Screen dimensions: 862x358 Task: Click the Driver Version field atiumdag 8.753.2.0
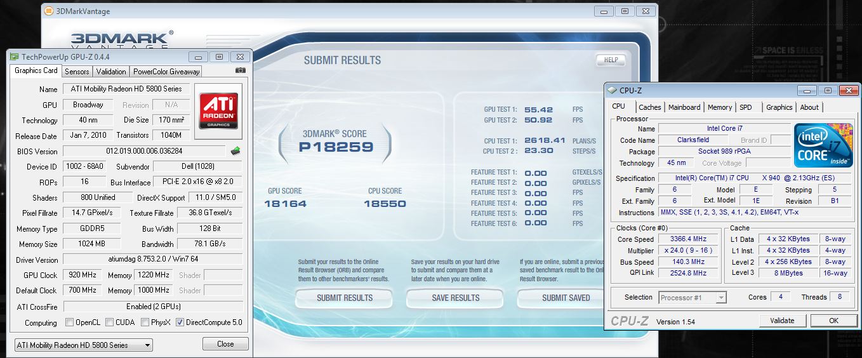152,260
